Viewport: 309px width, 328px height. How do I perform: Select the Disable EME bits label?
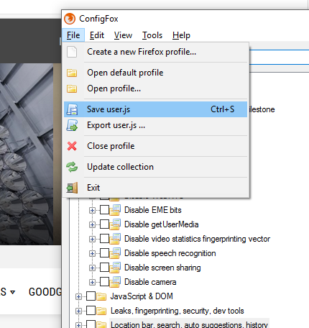[x=153, y=210]
